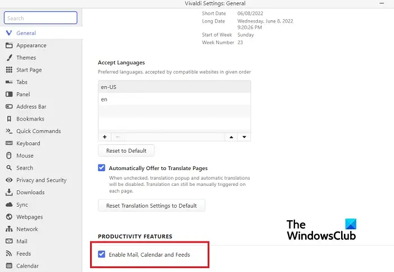Viewport: 394px width, 272px height.
Task: Click the Vivaldi logo icon beside General
Action: tap(9, 33)
